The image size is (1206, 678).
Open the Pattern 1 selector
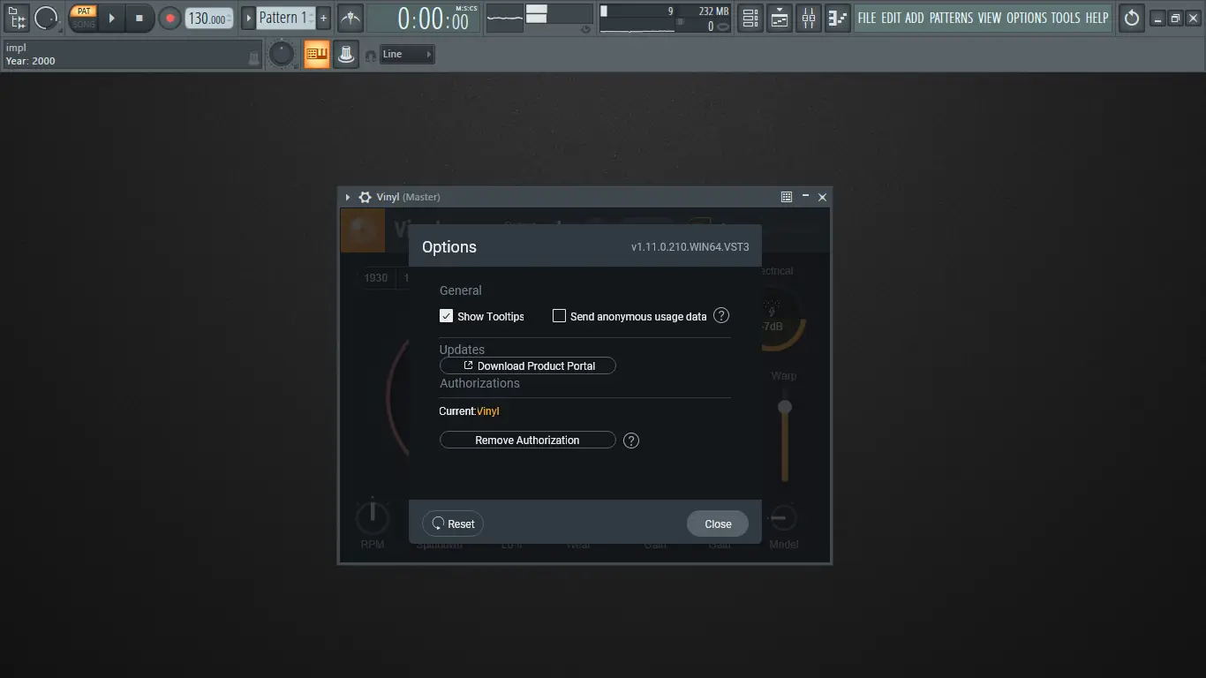pyautogui.click(x=282, y=18)
